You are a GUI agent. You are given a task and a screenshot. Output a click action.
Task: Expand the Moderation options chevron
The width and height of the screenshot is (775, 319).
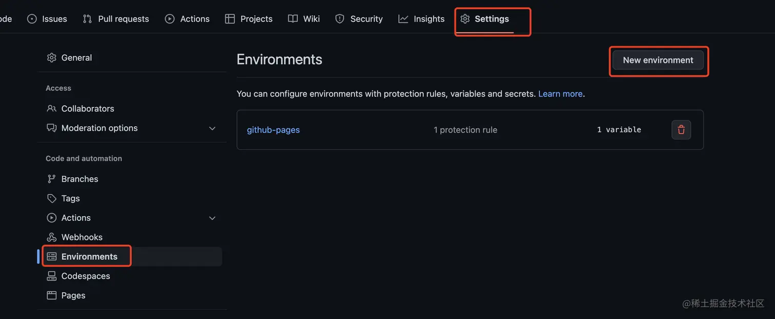pos(212,128)
